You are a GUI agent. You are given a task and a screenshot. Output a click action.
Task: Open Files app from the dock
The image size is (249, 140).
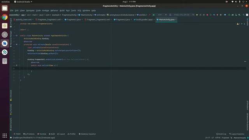click(5, 8)
